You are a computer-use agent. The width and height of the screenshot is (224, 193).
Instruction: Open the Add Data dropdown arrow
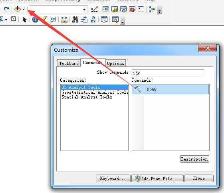click(x=24, y=9)
